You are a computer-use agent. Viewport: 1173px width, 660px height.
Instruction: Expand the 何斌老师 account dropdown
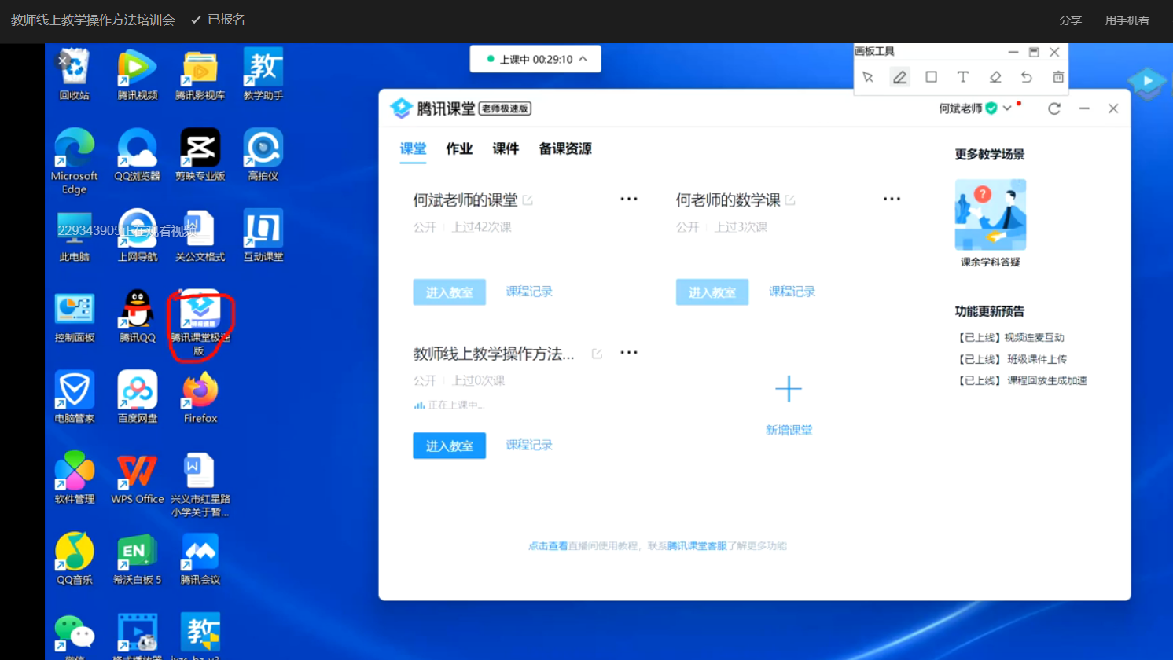[1007, 108]
